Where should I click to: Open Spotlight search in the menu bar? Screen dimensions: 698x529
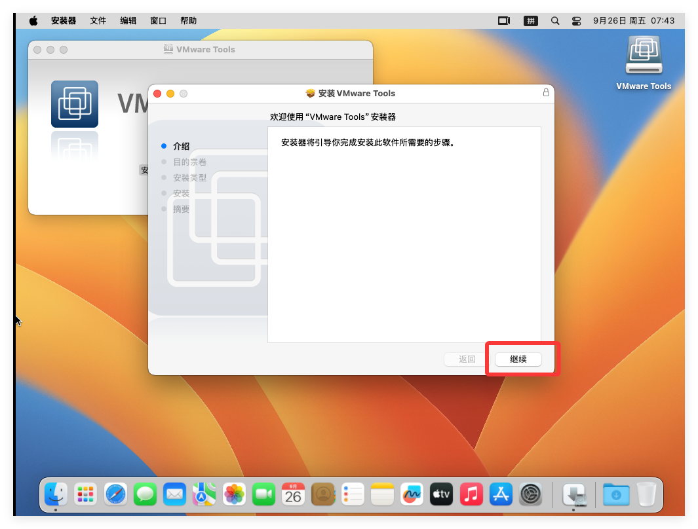coord(555,20)
